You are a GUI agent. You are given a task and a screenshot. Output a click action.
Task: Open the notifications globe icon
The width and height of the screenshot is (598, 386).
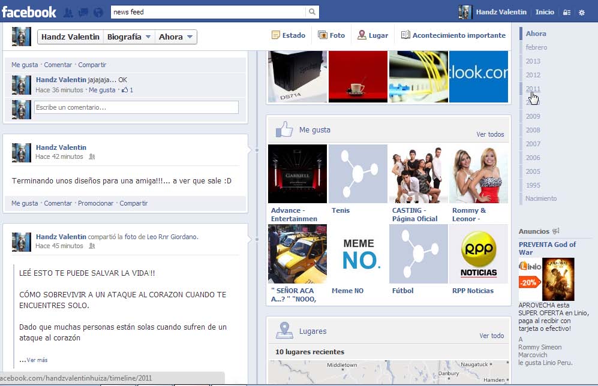point(98,12)
